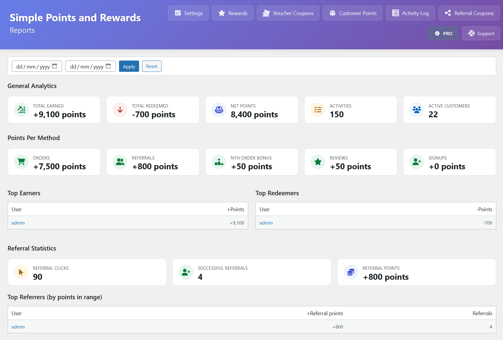Click the Referral Points coins icon
The width and height of the screenshot is (503, 340).
coord(351,272)
